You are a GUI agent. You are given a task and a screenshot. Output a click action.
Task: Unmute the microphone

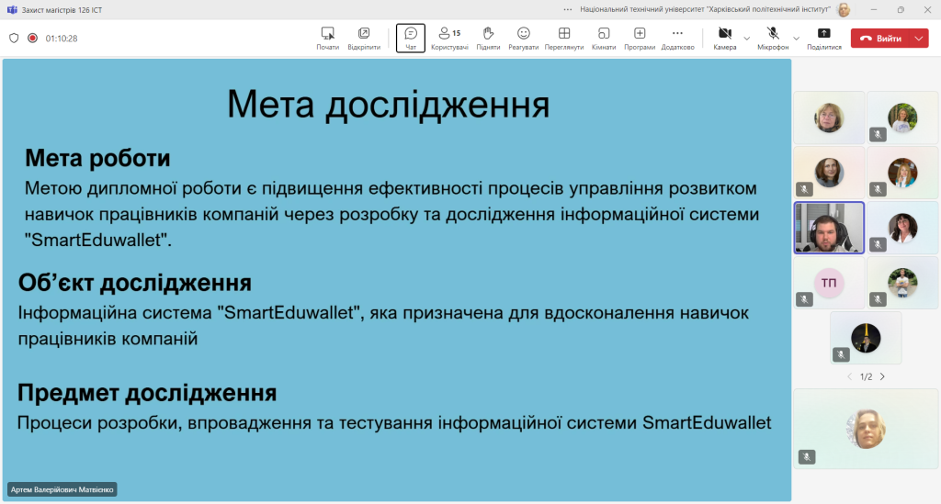point(773,39)
